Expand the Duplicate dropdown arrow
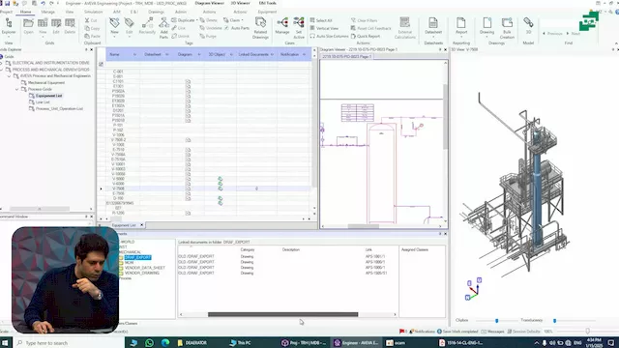 click(197, 20)
